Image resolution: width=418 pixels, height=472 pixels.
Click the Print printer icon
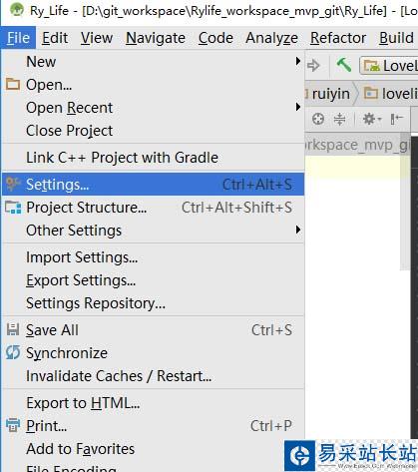[13, 425]
